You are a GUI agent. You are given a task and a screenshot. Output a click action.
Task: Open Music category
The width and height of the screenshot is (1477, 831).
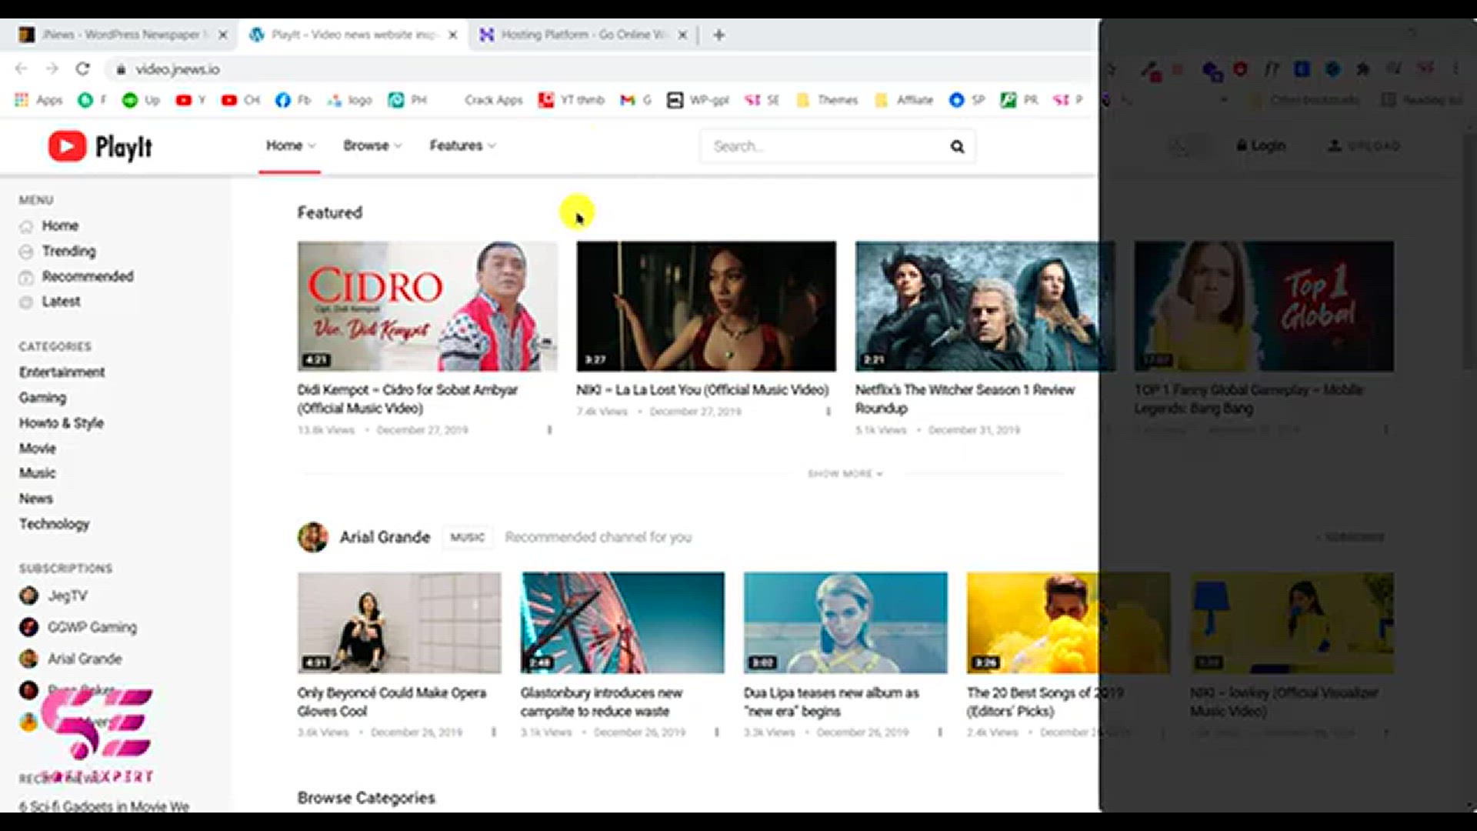click(37, 473)
